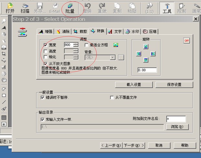Click the 重做 (Redo) toolbar icon
The height and width of the screenshot is (158, 201).
(x=102, y=8)
